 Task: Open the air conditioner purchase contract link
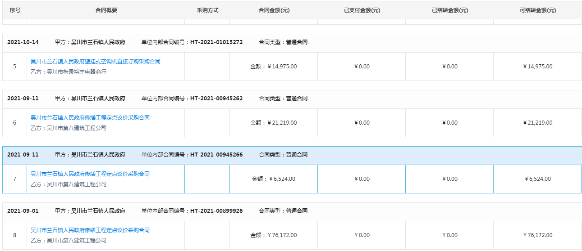pos(96,62)
